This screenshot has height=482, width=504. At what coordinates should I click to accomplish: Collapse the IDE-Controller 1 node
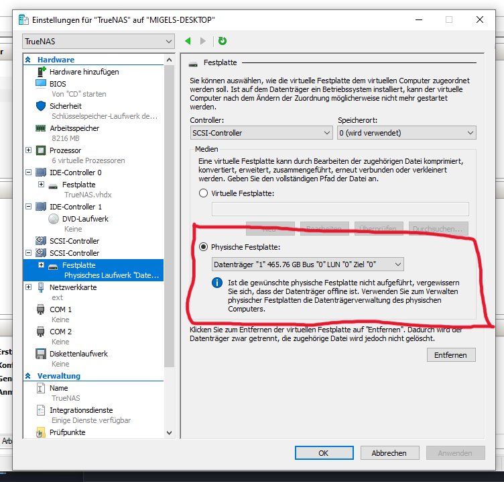[29, 206]
